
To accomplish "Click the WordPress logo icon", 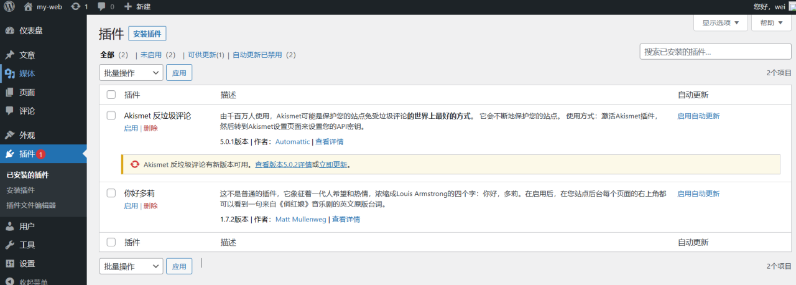I will [9, 6].
